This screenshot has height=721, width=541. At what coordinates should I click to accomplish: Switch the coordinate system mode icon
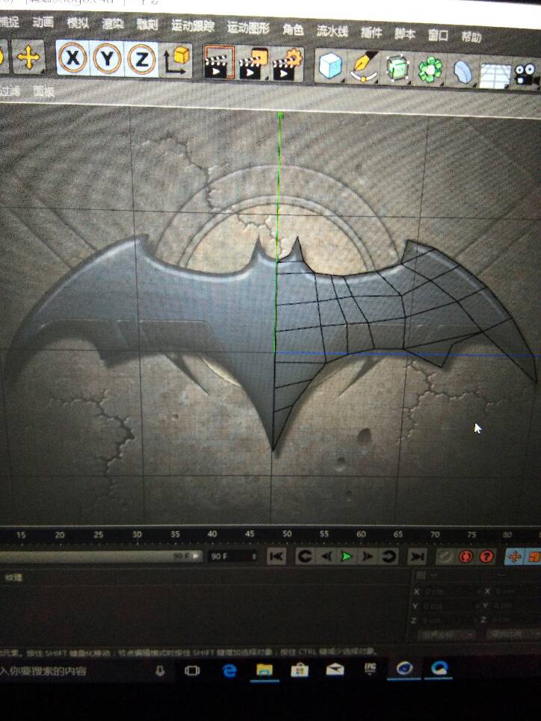[x=176, y=61]
